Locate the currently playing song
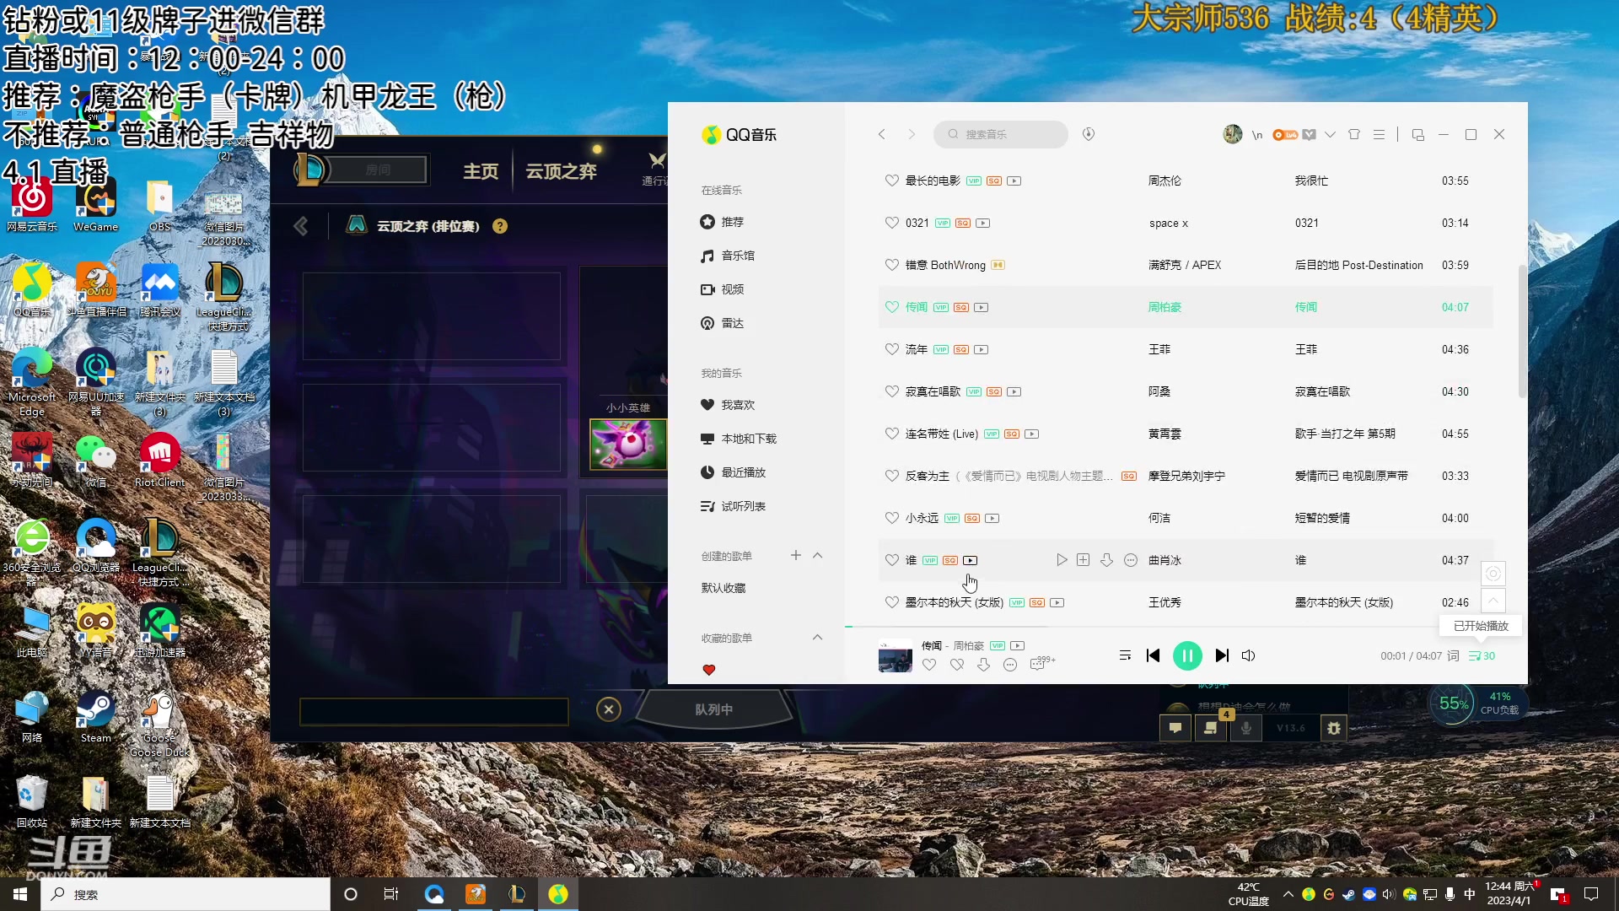The height and width of the screenshot is (911, 1619). point(1493,574)
